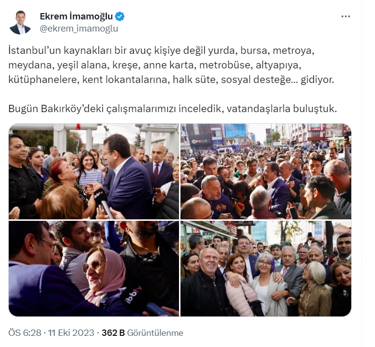This screenshot has height=347, width=375.
Task: Click the 11 Eki 2023 date
Action: 71,333
